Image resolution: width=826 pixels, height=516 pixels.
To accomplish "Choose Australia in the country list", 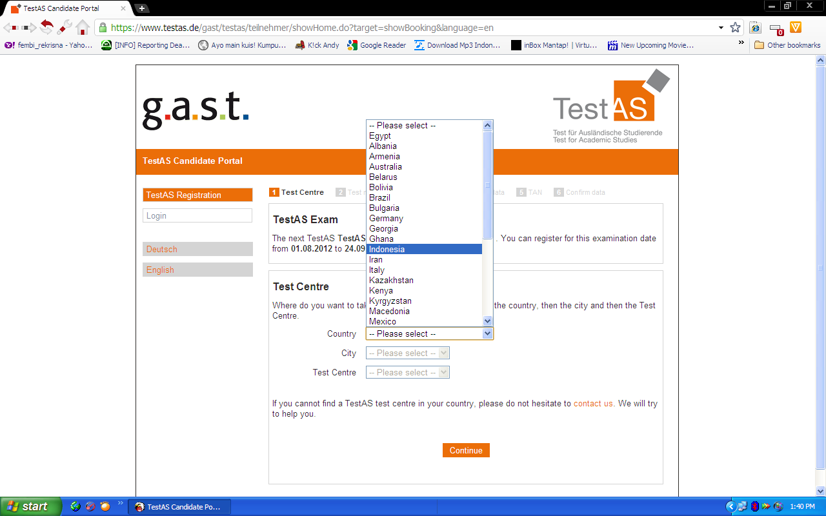I will (424, 166).
